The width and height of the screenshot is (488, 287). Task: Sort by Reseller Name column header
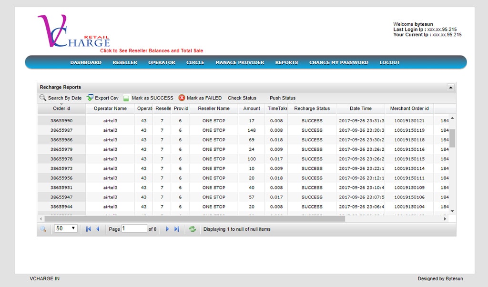[x=214, y=109]
